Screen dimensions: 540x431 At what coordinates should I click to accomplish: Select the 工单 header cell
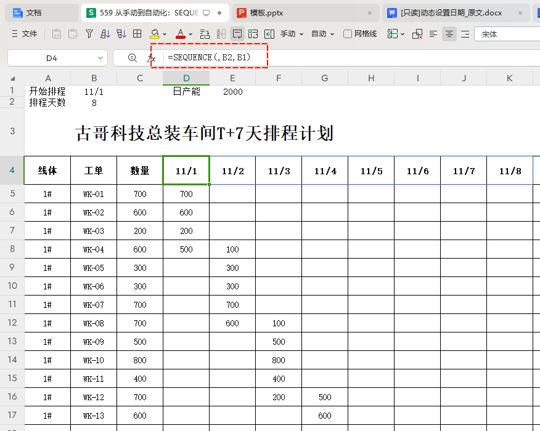94,171
